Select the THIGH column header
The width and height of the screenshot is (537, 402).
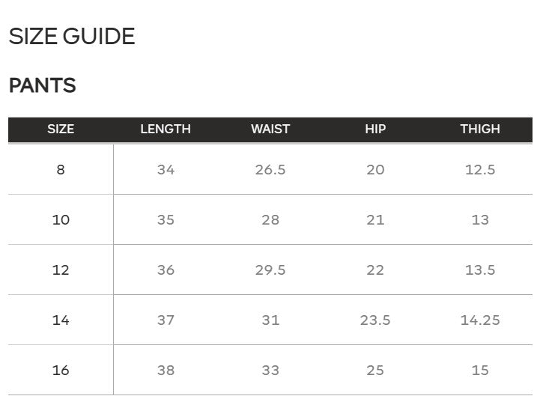480,130
